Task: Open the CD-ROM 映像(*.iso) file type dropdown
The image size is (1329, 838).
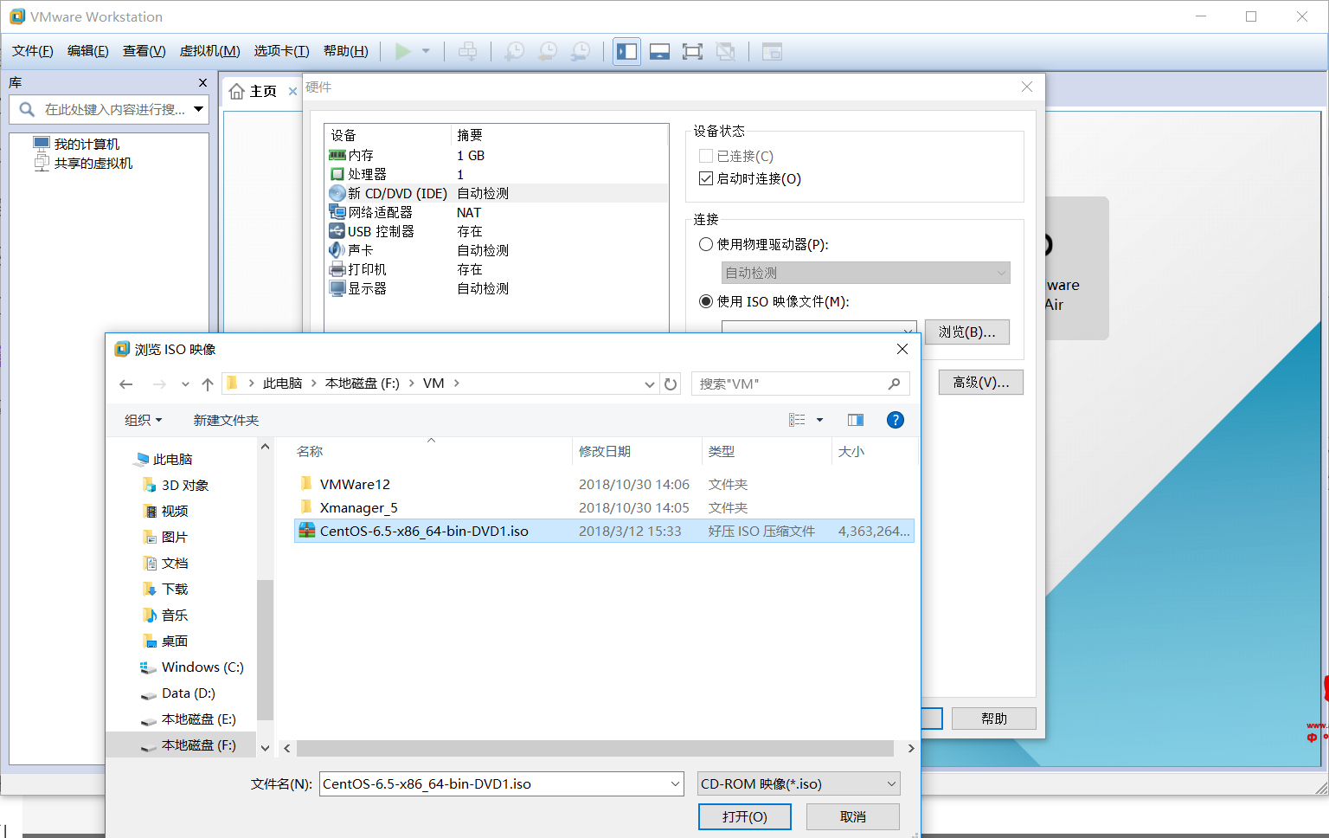Action: 799,783
